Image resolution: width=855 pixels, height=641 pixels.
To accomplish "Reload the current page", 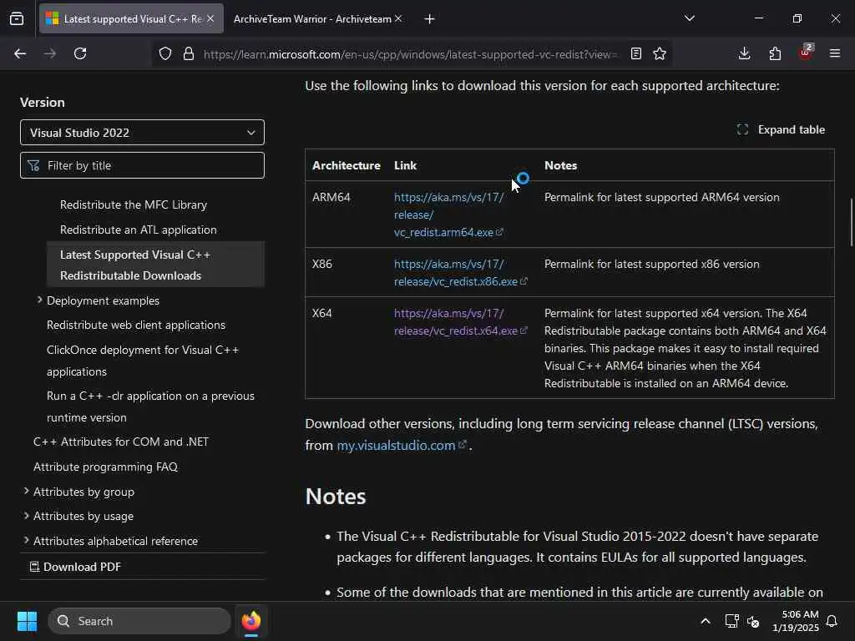I will (x=80, y=53).
